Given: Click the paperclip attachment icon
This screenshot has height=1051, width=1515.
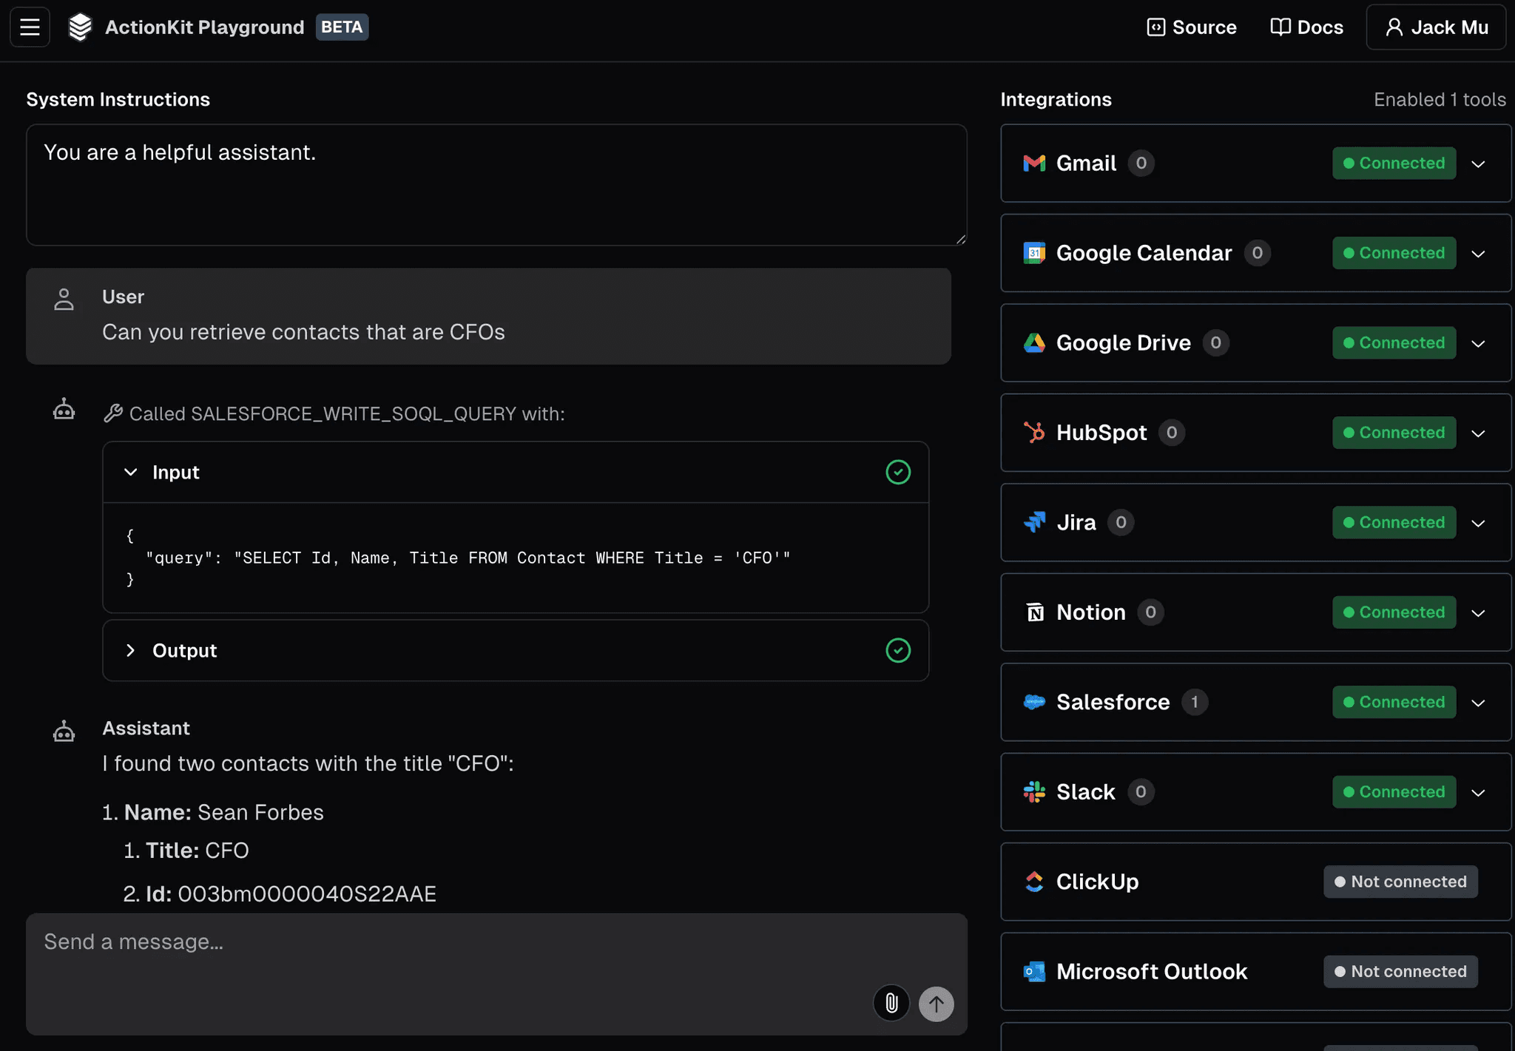Looking at the screenshot, I should coord(891,1004).
